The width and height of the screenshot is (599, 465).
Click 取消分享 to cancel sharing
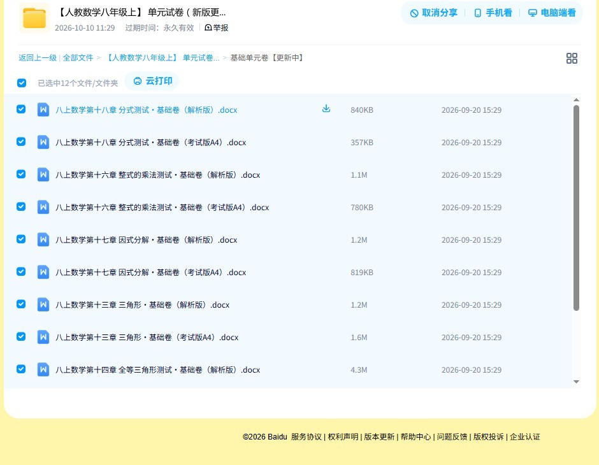tap(433, 13)
